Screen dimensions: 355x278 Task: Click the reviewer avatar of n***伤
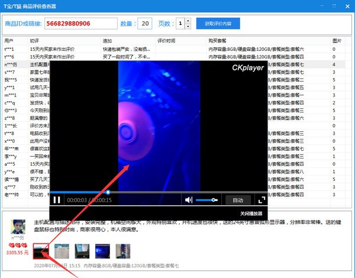18,227
